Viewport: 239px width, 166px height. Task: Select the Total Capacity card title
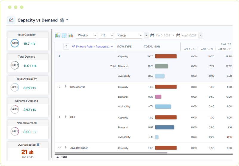point(27,35)
